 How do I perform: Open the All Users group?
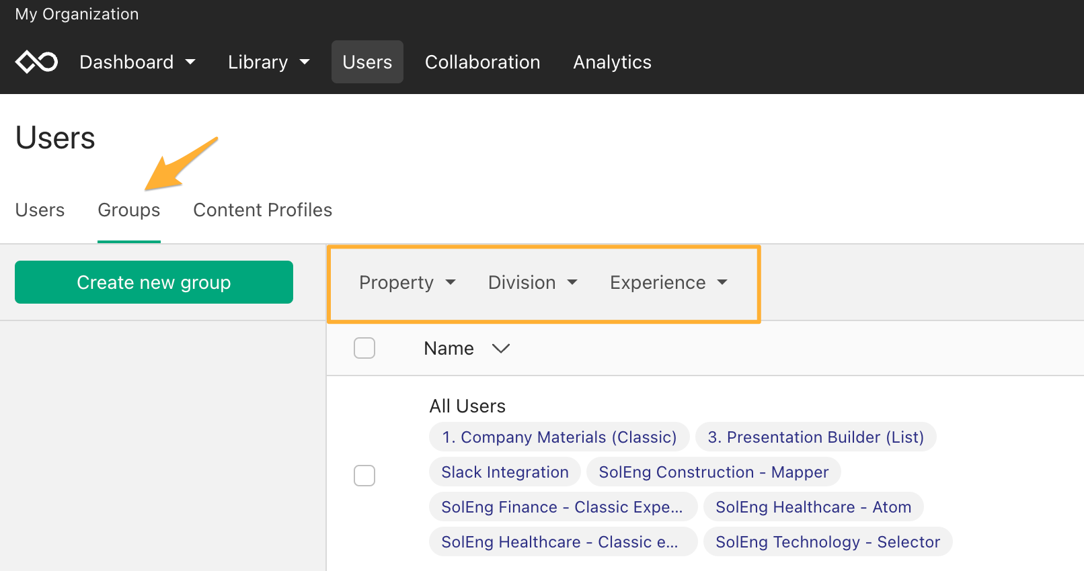[x=467, y=406]
